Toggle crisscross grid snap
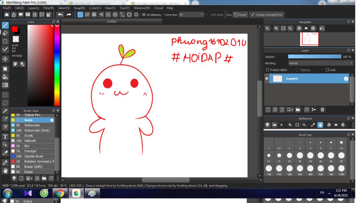 pos(94,15)
